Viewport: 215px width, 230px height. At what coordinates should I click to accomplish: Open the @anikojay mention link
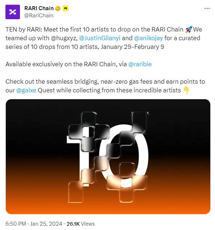point(149,38)
